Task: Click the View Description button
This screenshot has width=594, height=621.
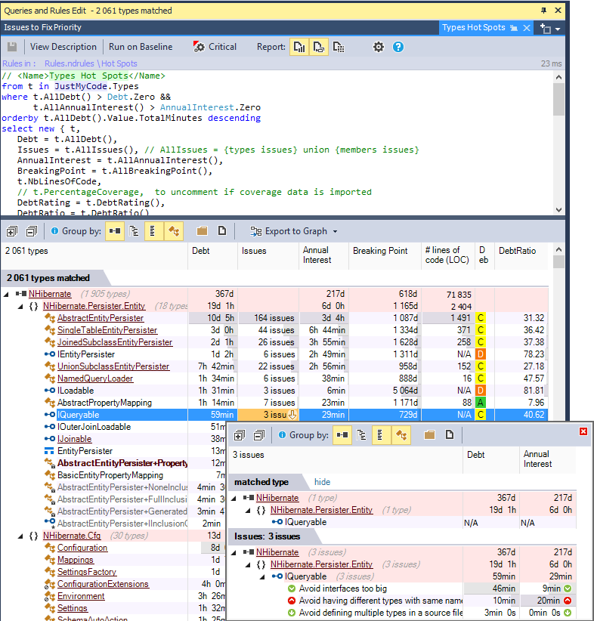Action: [63, 47]
